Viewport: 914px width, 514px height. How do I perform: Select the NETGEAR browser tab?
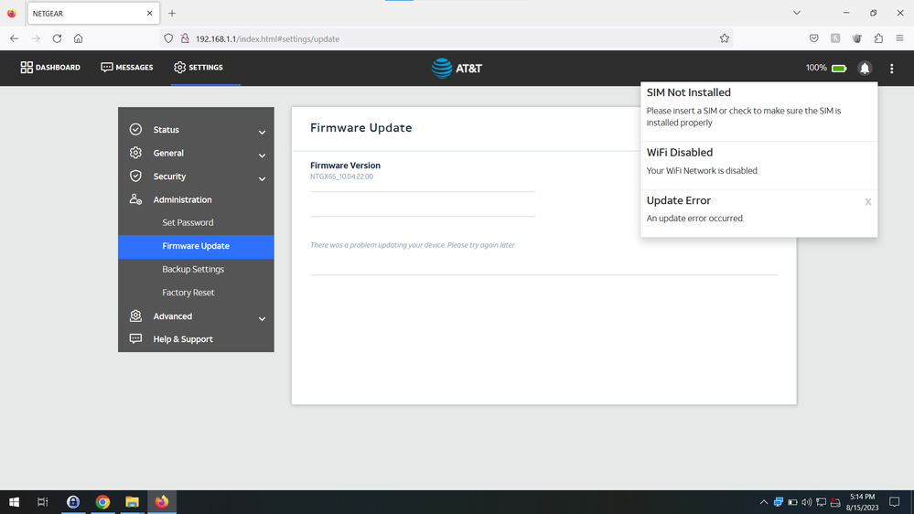click(x=93, y=14)
